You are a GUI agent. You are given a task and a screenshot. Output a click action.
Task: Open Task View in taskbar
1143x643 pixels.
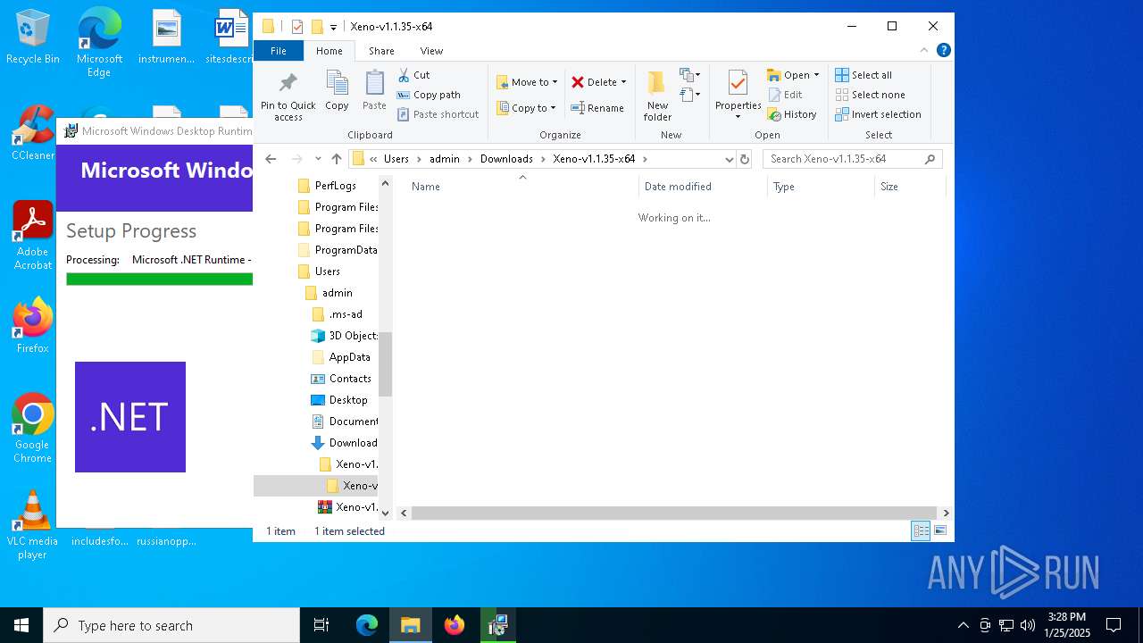click(321, 625)
